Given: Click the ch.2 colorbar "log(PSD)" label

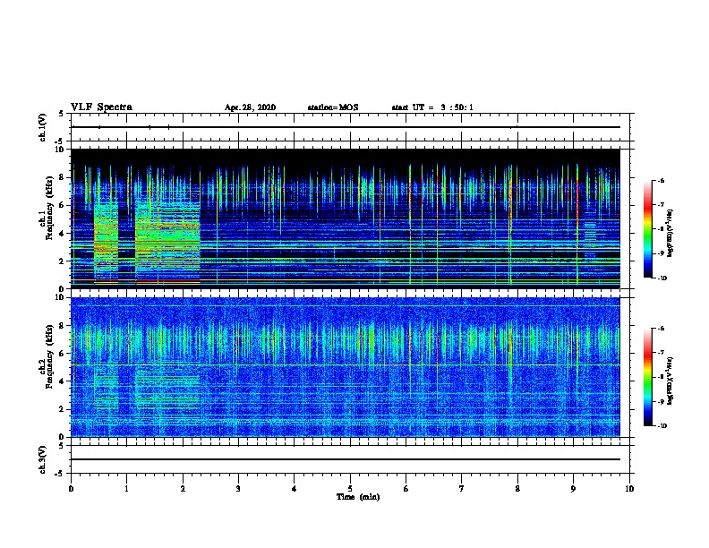Looking at the screenshot, I should [671, 381].
